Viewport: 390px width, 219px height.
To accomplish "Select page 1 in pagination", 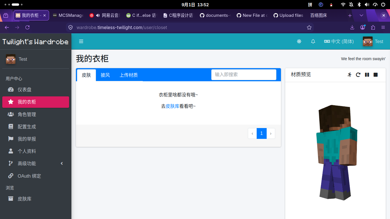I will [x=262, y=133].
